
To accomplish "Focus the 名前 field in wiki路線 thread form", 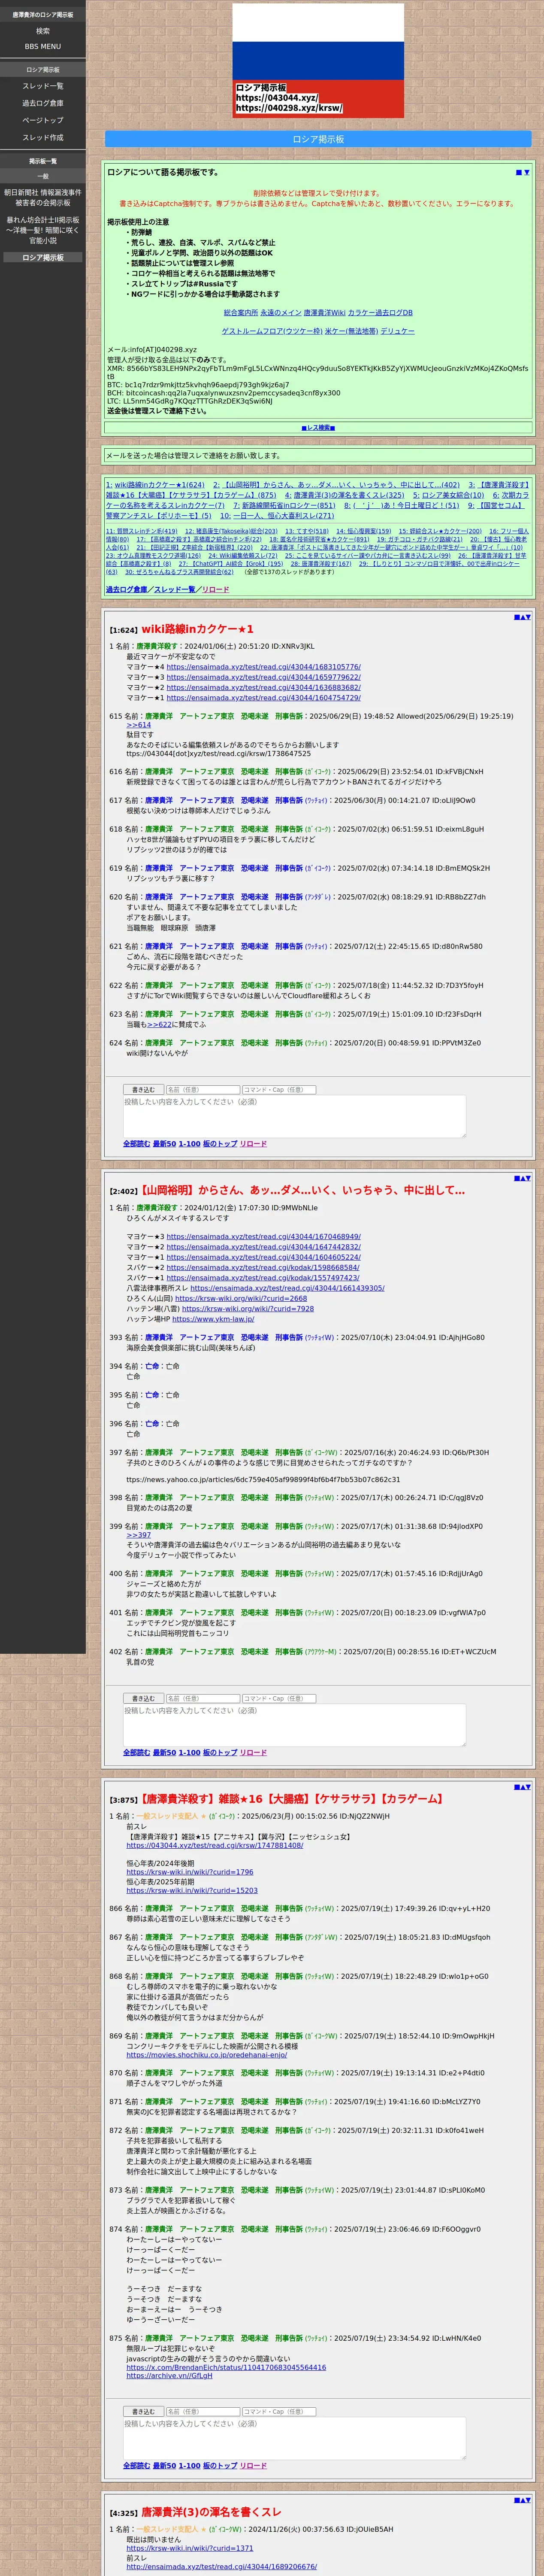I will (202, 1090).
